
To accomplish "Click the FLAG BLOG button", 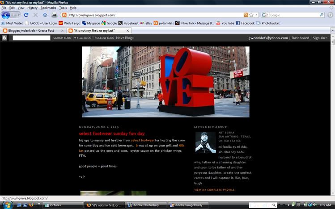I will pyautogui.click(x=83, y=38).
